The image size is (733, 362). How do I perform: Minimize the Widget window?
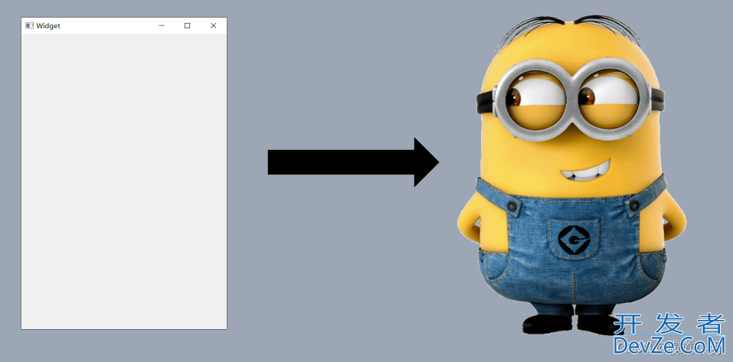coord(162,26)
